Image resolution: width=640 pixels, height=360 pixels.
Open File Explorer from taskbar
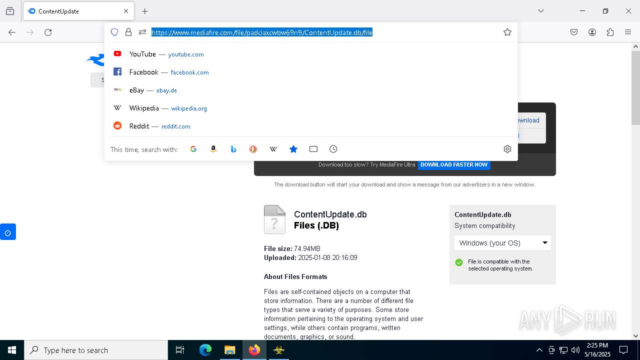click(x=229, y=350)
